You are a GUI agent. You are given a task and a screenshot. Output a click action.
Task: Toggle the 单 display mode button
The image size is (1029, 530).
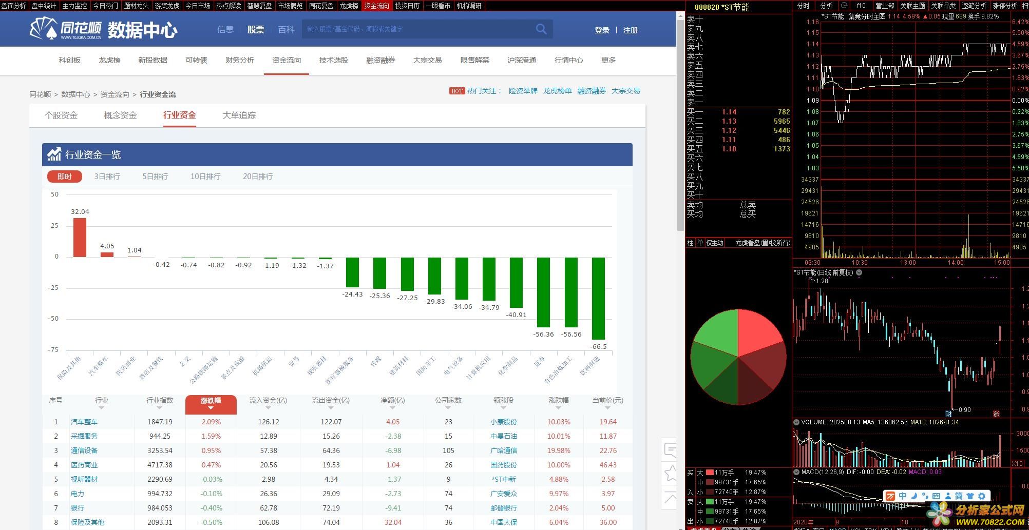point(700,243)
